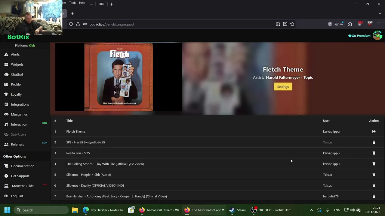Open the MonsterBuilds link

coord(23,186)
